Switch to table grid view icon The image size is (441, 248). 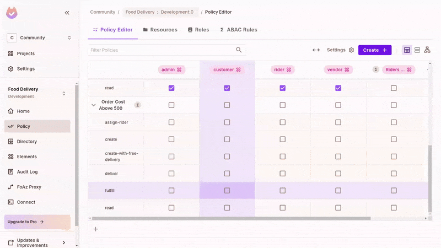click(x=407, y=50)
